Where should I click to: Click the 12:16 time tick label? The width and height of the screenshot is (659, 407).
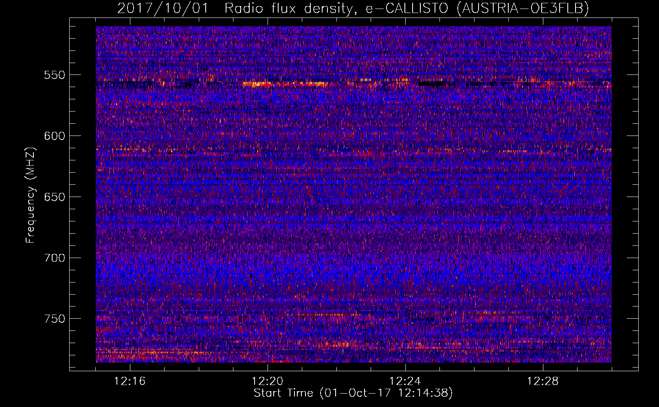(x=130, y=381)
